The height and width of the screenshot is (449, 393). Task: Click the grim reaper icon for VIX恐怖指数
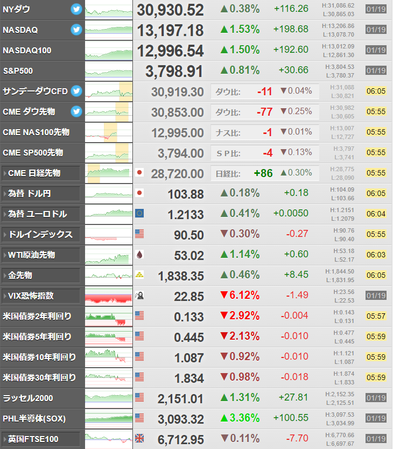coord(139,295)
